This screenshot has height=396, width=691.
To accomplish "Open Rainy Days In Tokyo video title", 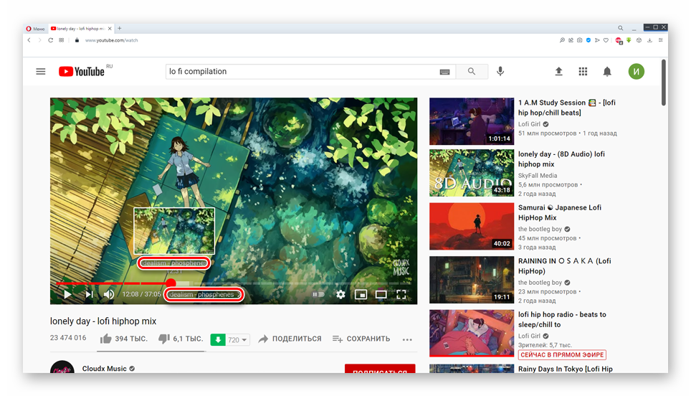I will click(566, 369).
